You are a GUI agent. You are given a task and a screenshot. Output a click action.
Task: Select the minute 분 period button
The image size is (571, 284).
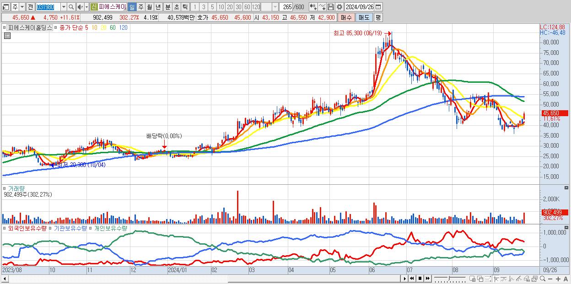click(x=168, y=7)
